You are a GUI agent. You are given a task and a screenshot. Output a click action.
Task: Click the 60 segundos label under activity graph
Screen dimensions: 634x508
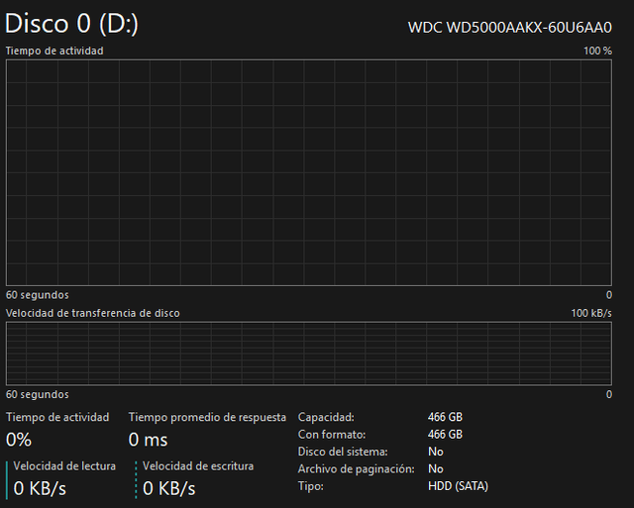click(x=38, y=295)
